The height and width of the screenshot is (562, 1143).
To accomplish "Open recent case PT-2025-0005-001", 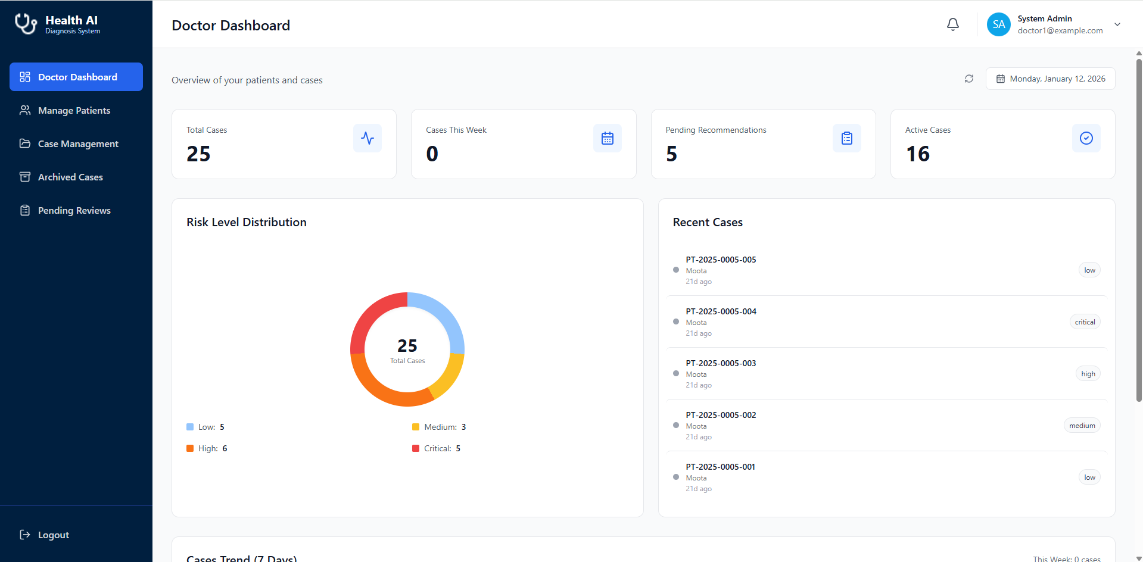I will 886,477.
